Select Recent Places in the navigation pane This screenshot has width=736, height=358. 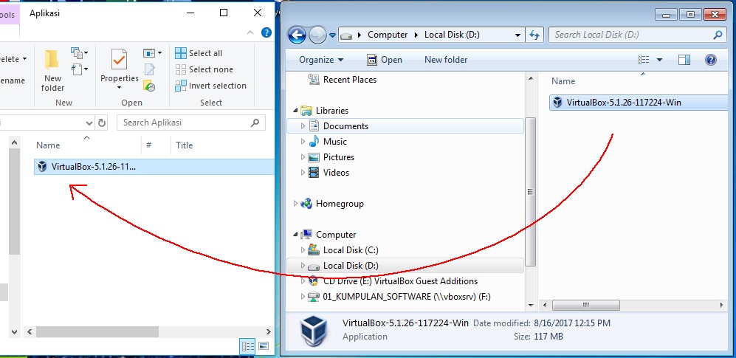(x=350, y=80)
